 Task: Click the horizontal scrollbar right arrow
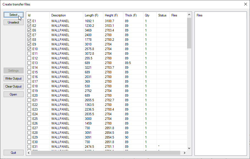pos(185,153)
